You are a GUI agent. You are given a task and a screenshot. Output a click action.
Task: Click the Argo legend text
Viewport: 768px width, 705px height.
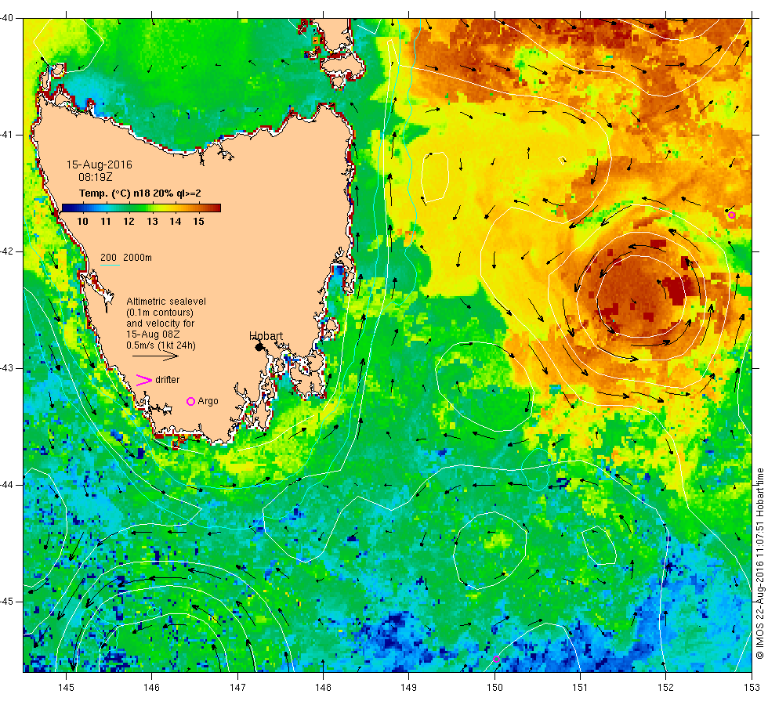point(208,401)
